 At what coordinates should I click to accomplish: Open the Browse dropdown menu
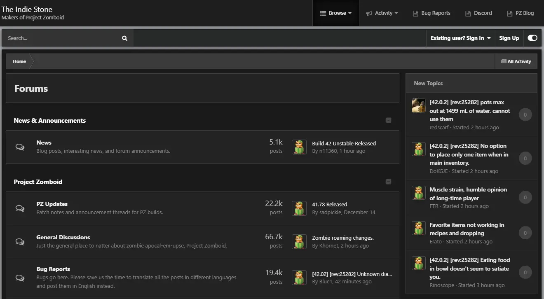[x=336, y=13]
